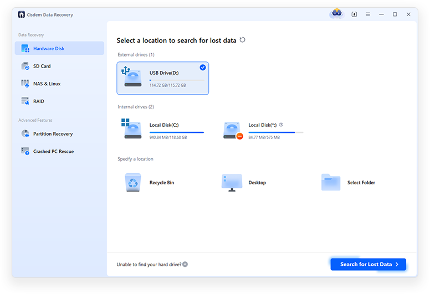Click the mascot upgrade icon in title bar

pyautogui.click(x=337, y=13)
